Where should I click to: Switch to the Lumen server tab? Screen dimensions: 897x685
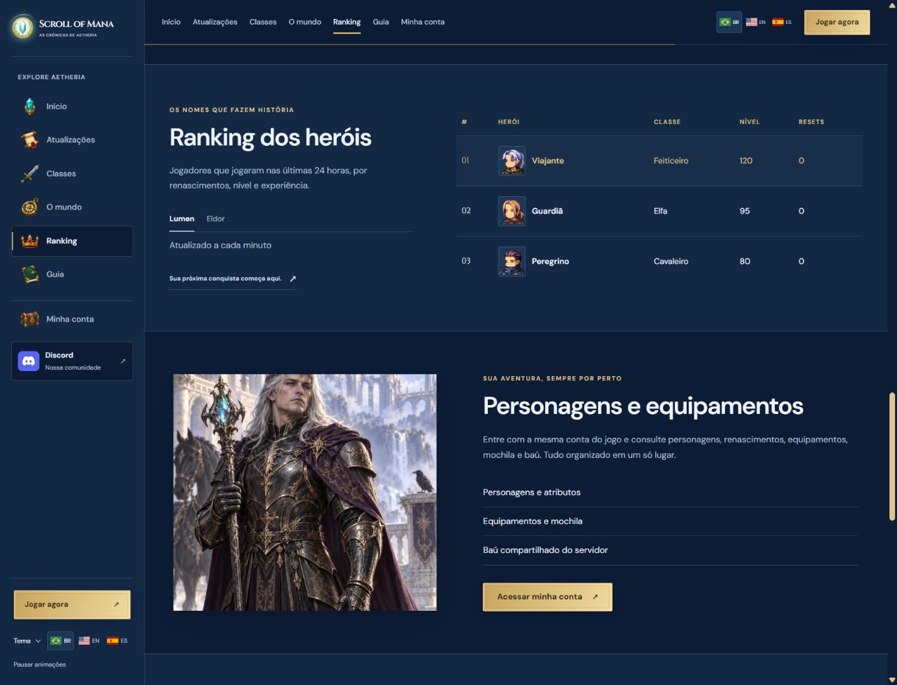[x=182, y=219]
